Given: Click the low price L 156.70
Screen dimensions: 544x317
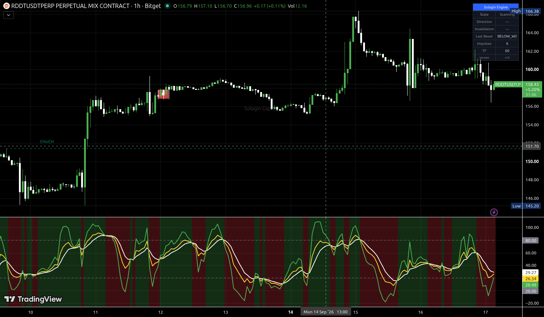Looking at the screenshot, I should pos(223,6).
